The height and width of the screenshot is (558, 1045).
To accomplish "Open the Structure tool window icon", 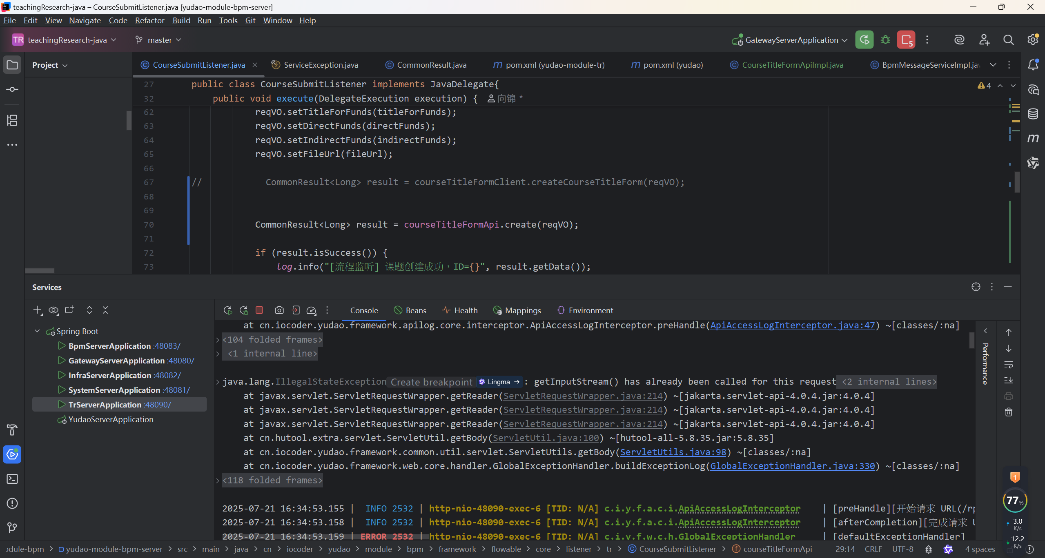I will click(x=12, y=120).
